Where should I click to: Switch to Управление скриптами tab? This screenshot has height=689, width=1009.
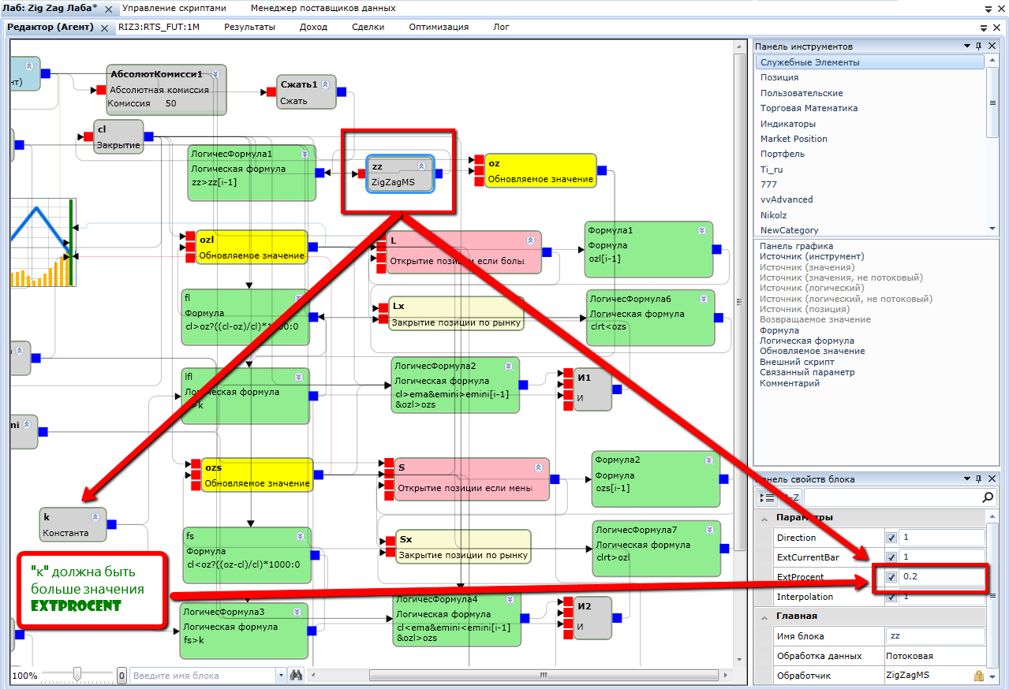[x=174, y=8]
